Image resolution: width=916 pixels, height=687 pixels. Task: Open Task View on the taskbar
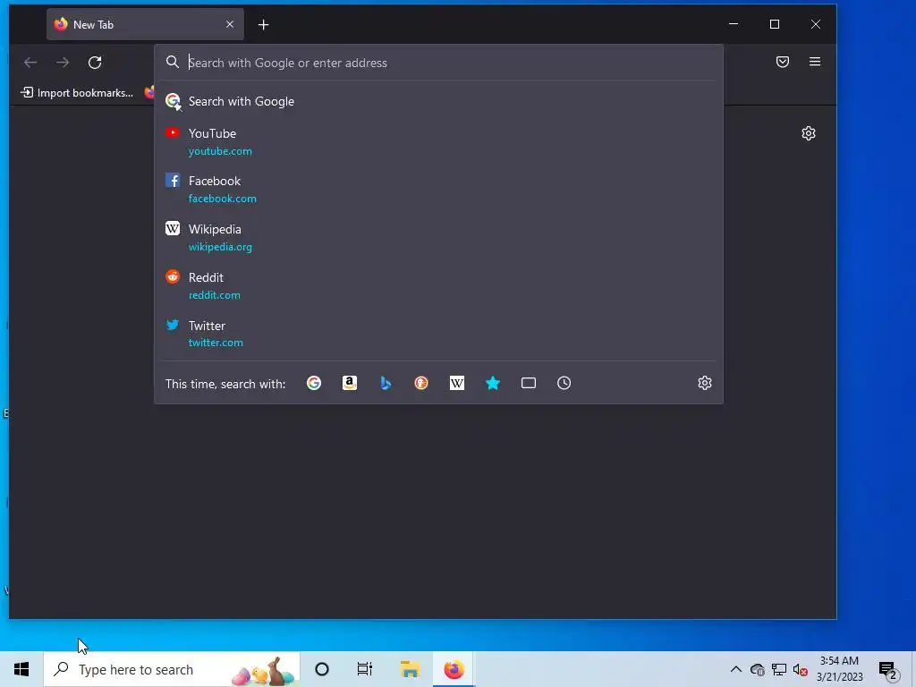coord(365,669)
